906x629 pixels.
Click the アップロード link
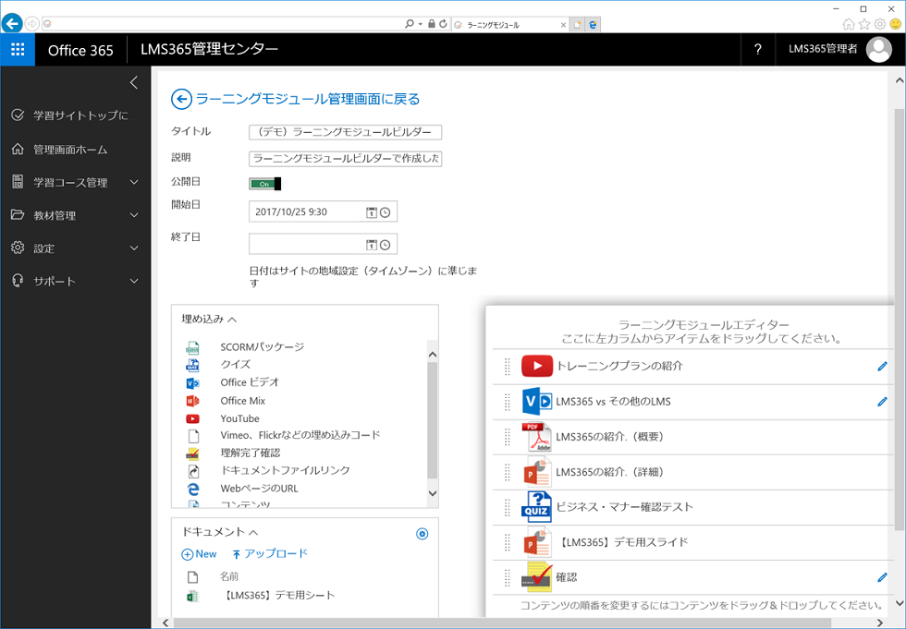point(269,554)
